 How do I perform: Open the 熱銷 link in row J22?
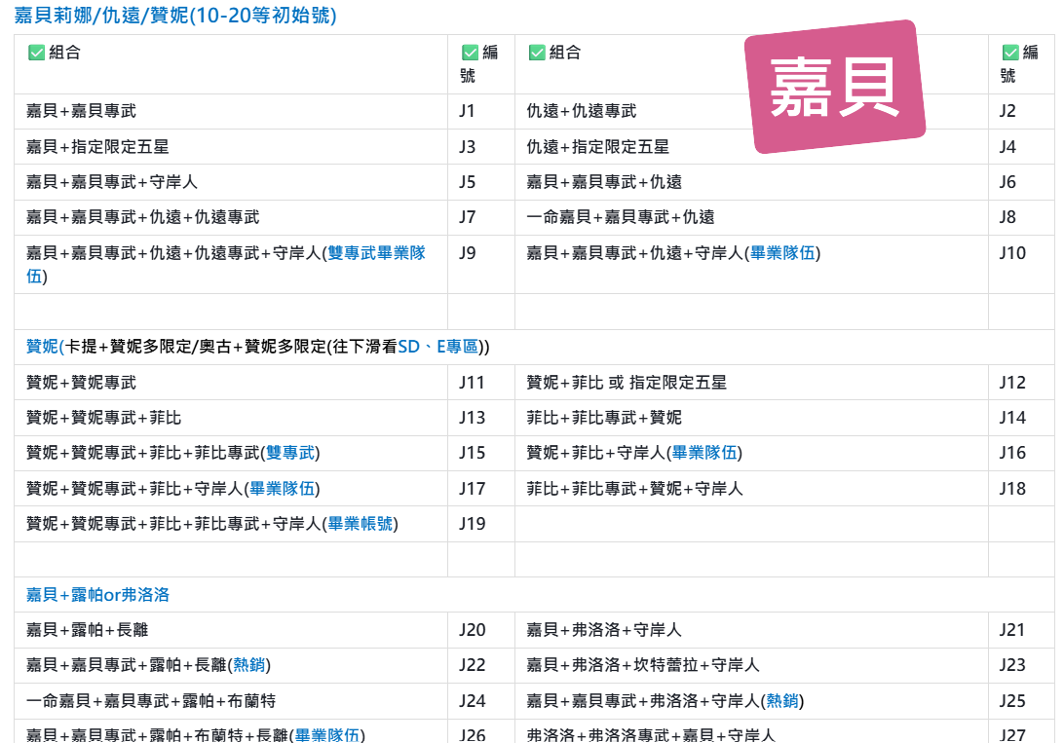click(248, 665)
